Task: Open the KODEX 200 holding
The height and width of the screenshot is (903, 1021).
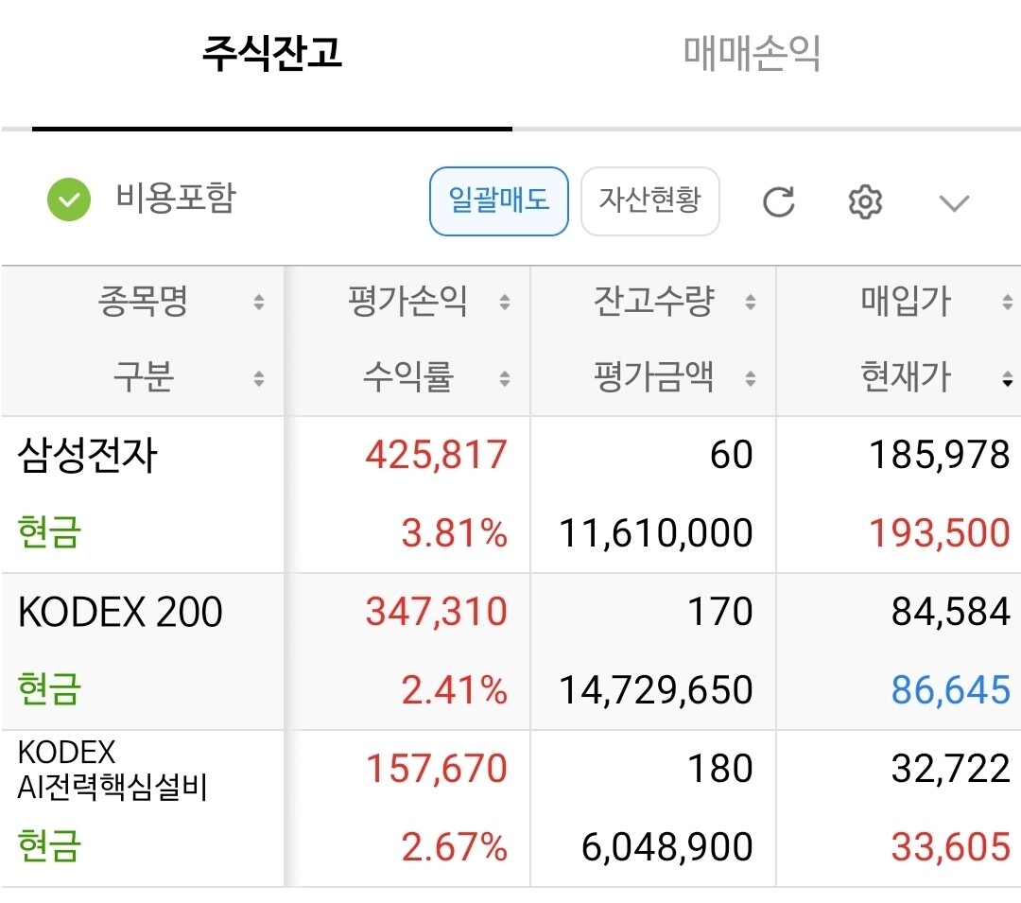Action: (x=510, y=651)
